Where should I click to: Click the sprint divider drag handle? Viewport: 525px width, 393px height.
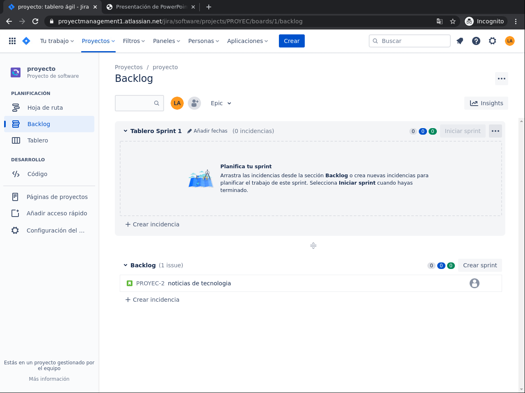tap(313, 246)
